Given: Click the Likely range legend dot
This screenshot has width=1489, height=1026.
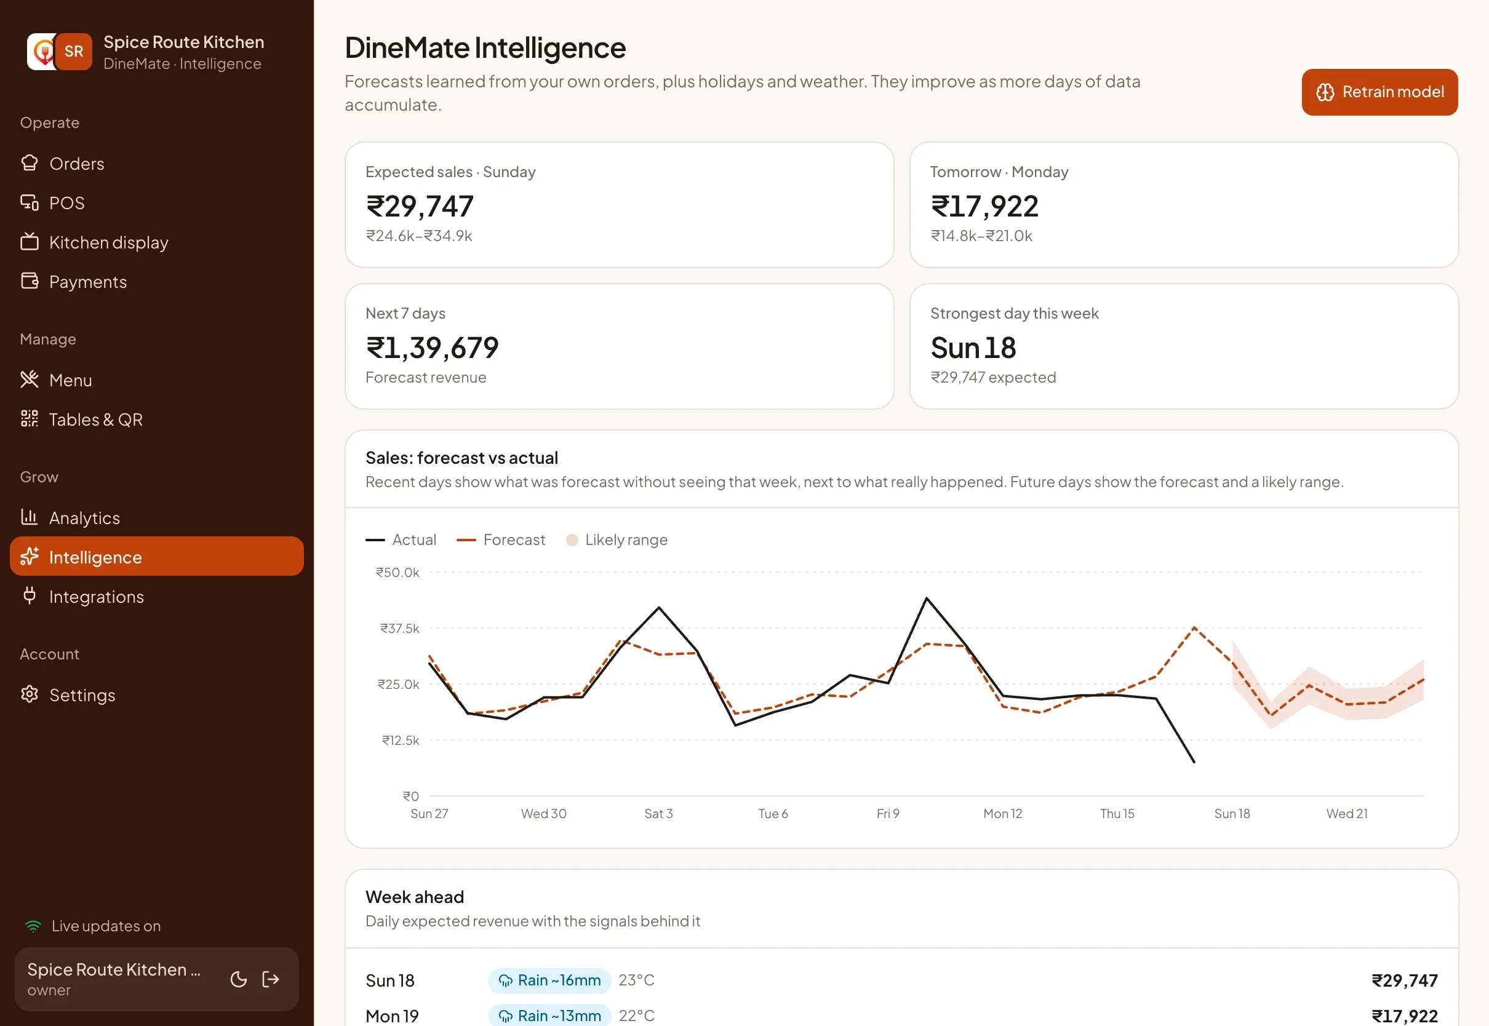Looking at the screenshot, I should pos(572,540).
